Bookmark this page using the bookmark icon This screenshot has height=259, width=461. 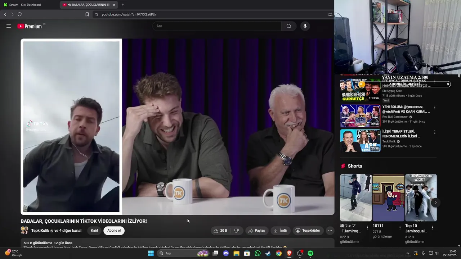point(87,14)
